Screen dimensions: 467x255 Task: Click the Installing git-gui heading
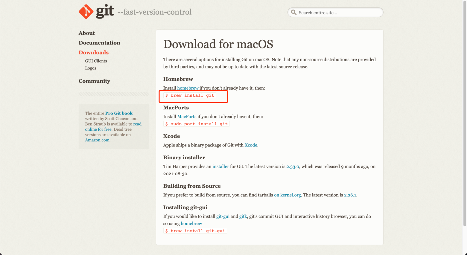[185, 207]
